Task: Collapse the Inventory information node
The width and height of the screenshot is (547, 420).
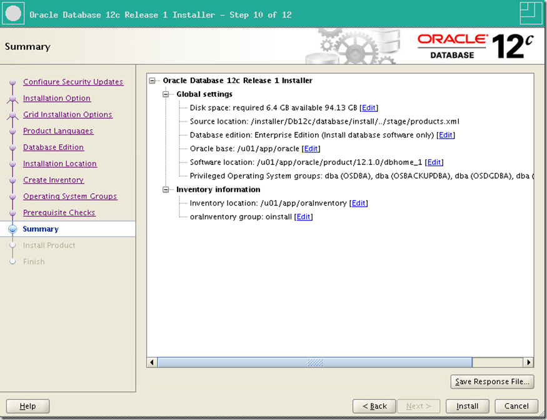Action: tap(166, 189)
